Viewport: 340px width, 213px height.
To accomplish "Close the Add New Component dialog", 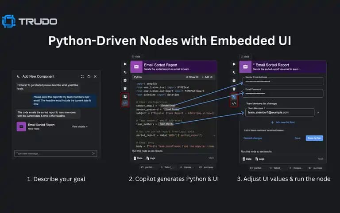I will click(95, 76).
